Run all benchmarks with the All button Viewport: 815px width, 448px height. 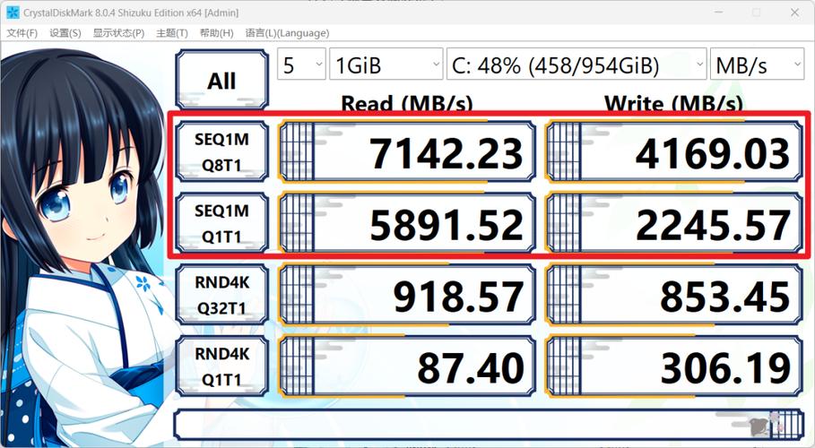(222, 80)
